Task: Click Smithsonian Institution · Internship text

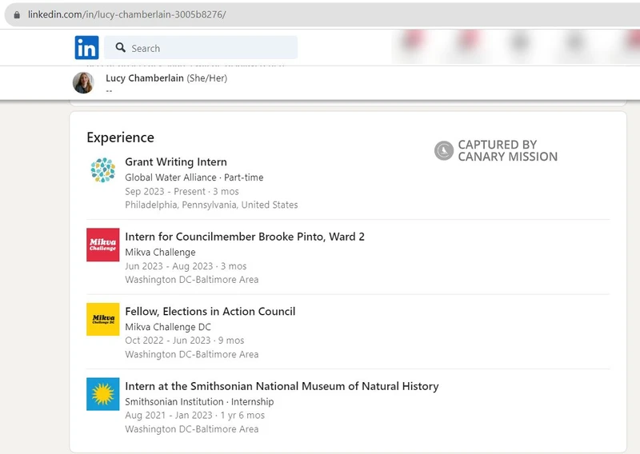Action: click(199, 402)
